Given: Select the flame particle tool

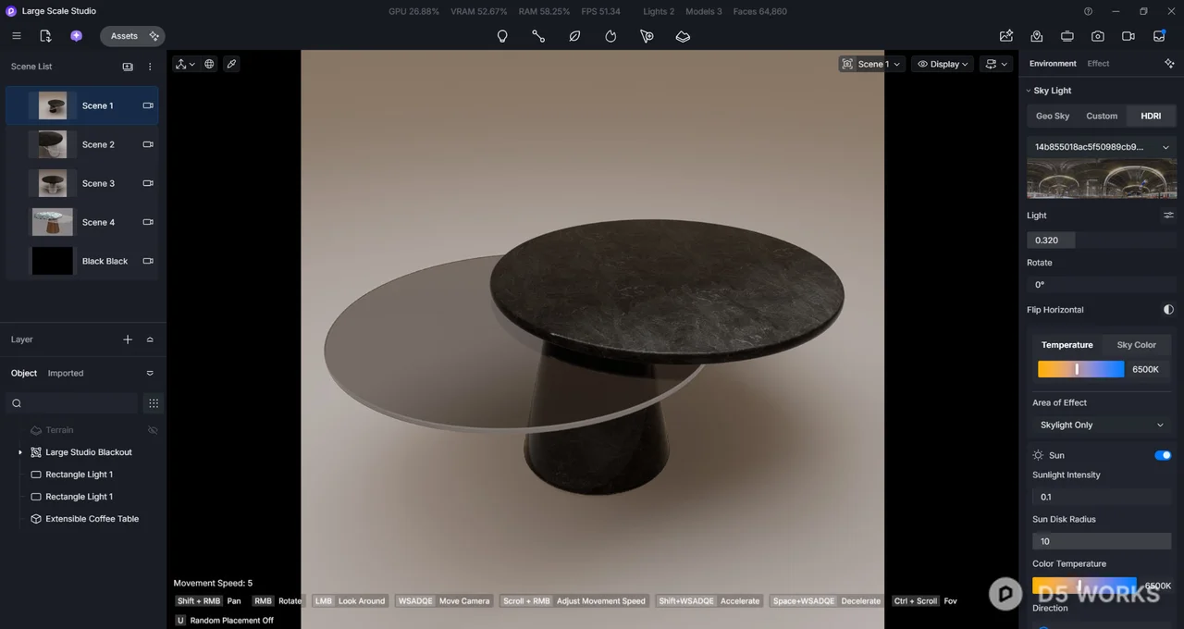Looking at the screenshot, I should point(610,36).
